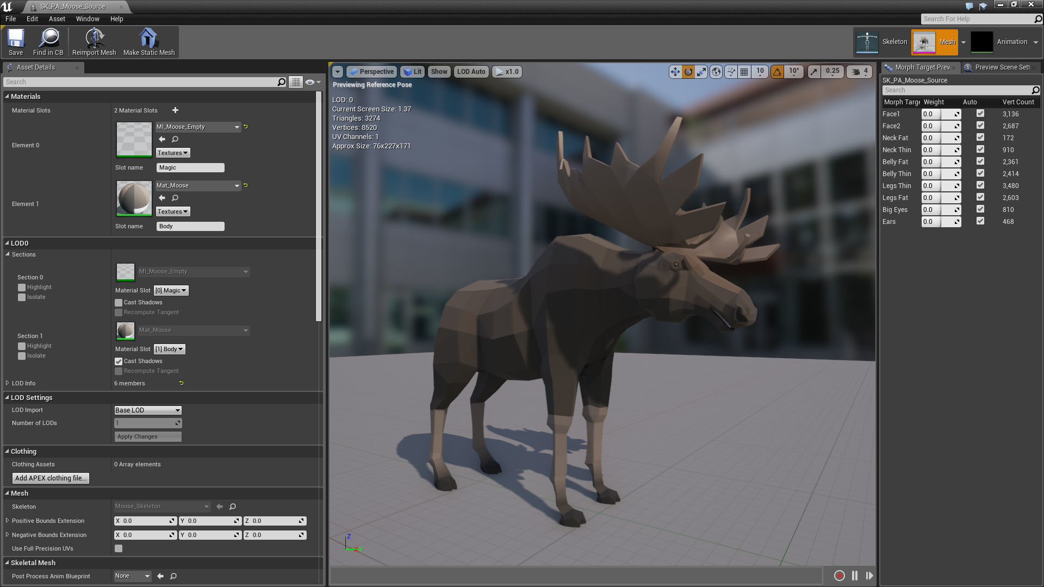The image size is (1044, 587).
Task: Click Add APEX clothing file button
Action: coord(51,478)
